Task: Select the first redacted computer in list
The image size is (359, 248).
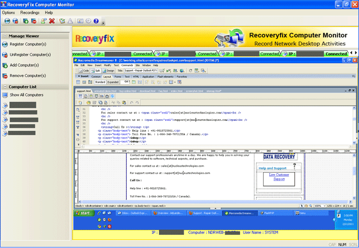Action: pyautogui.click(x=19, y=105)
